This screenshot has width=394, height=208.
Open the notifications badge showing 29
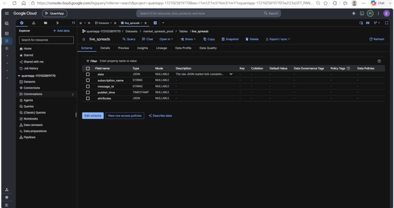[370, 13]
